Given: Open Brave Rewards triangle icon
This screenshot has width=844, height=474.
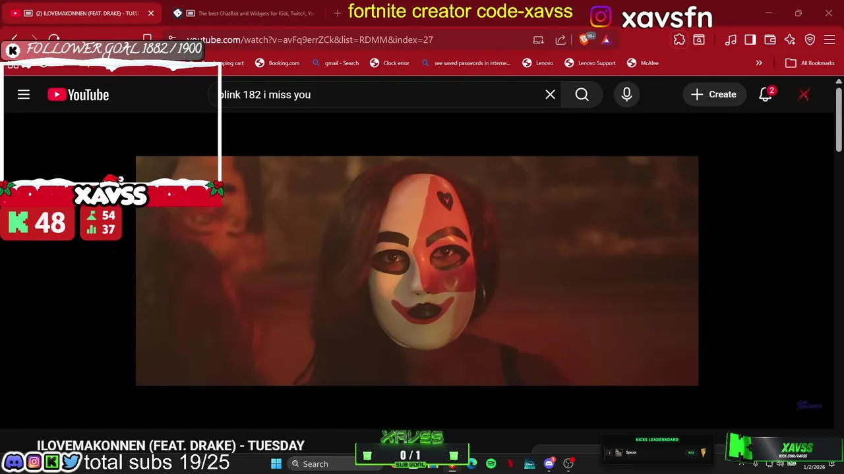Looking at the screenshot, I should tap(606, 40).
